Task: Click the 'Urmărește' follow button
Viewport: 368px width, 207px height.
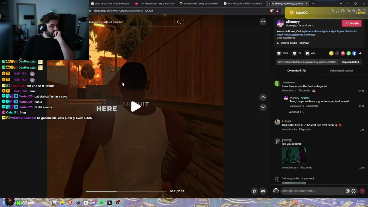Action: click(x=352, y=23)
